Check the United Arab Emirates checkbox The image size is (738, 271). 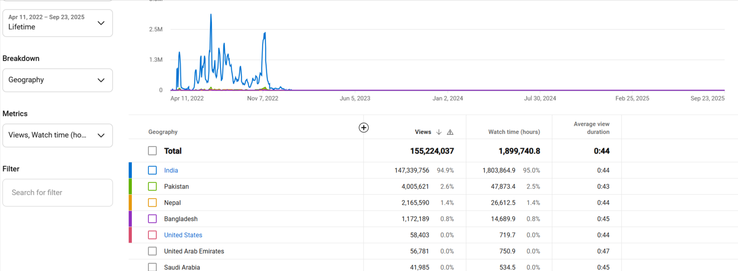[x=152, y=251]
